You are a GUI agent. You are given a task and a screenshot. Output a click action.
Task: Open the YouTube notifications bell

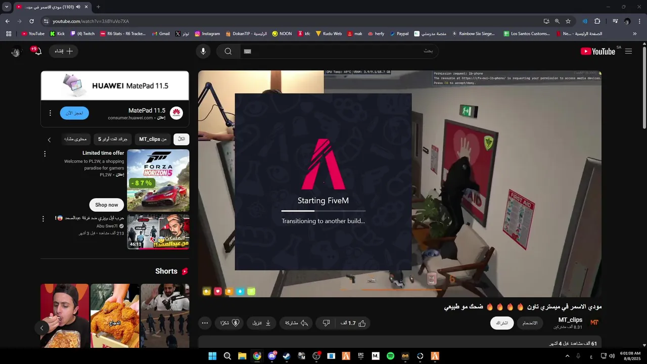[38, 51]
